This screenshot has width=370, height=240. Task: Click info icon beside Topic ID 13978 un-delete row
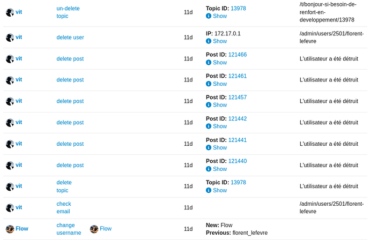point(209,16)
